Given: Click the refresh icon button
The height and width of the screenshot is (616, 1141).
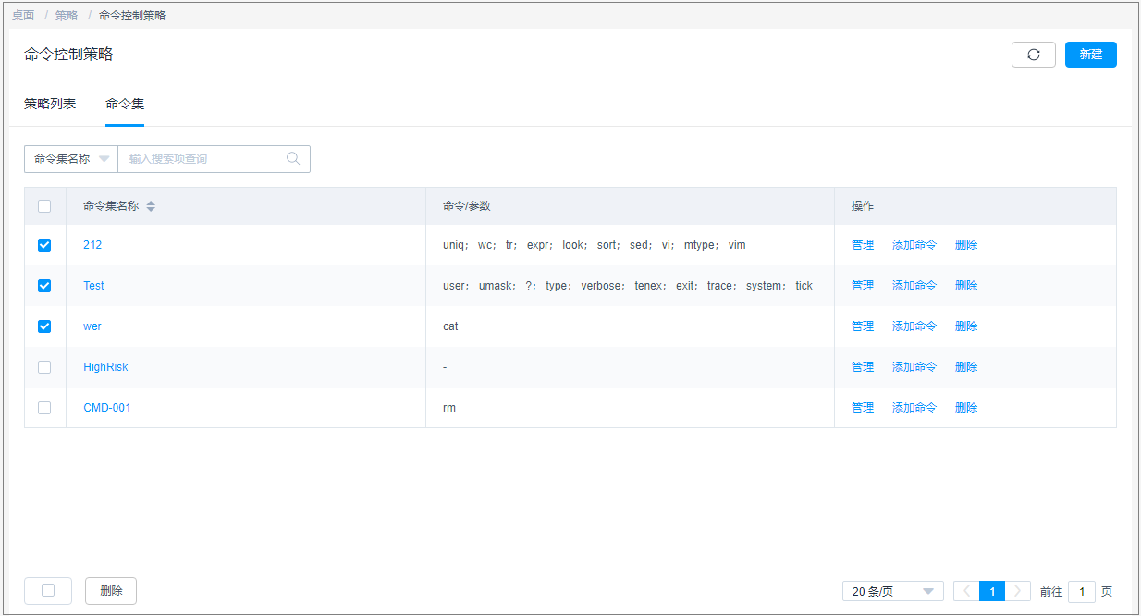Looking at the screenshot, I should [x=1033, y=55].
